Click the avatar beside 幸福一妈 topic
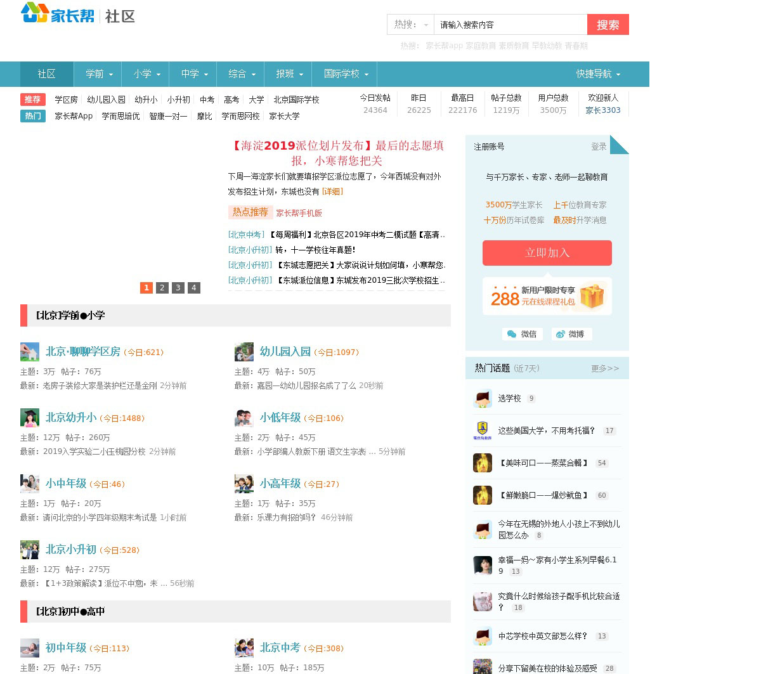Screen dimensions: 761x674 pos(483,566)
